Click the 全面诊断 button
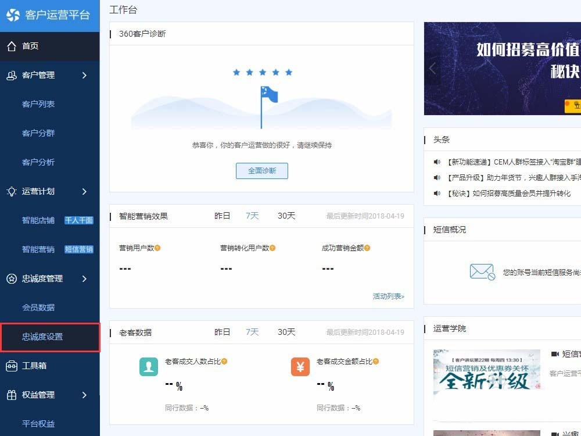This screenshot has width=581, height=436. coord(262,171)
